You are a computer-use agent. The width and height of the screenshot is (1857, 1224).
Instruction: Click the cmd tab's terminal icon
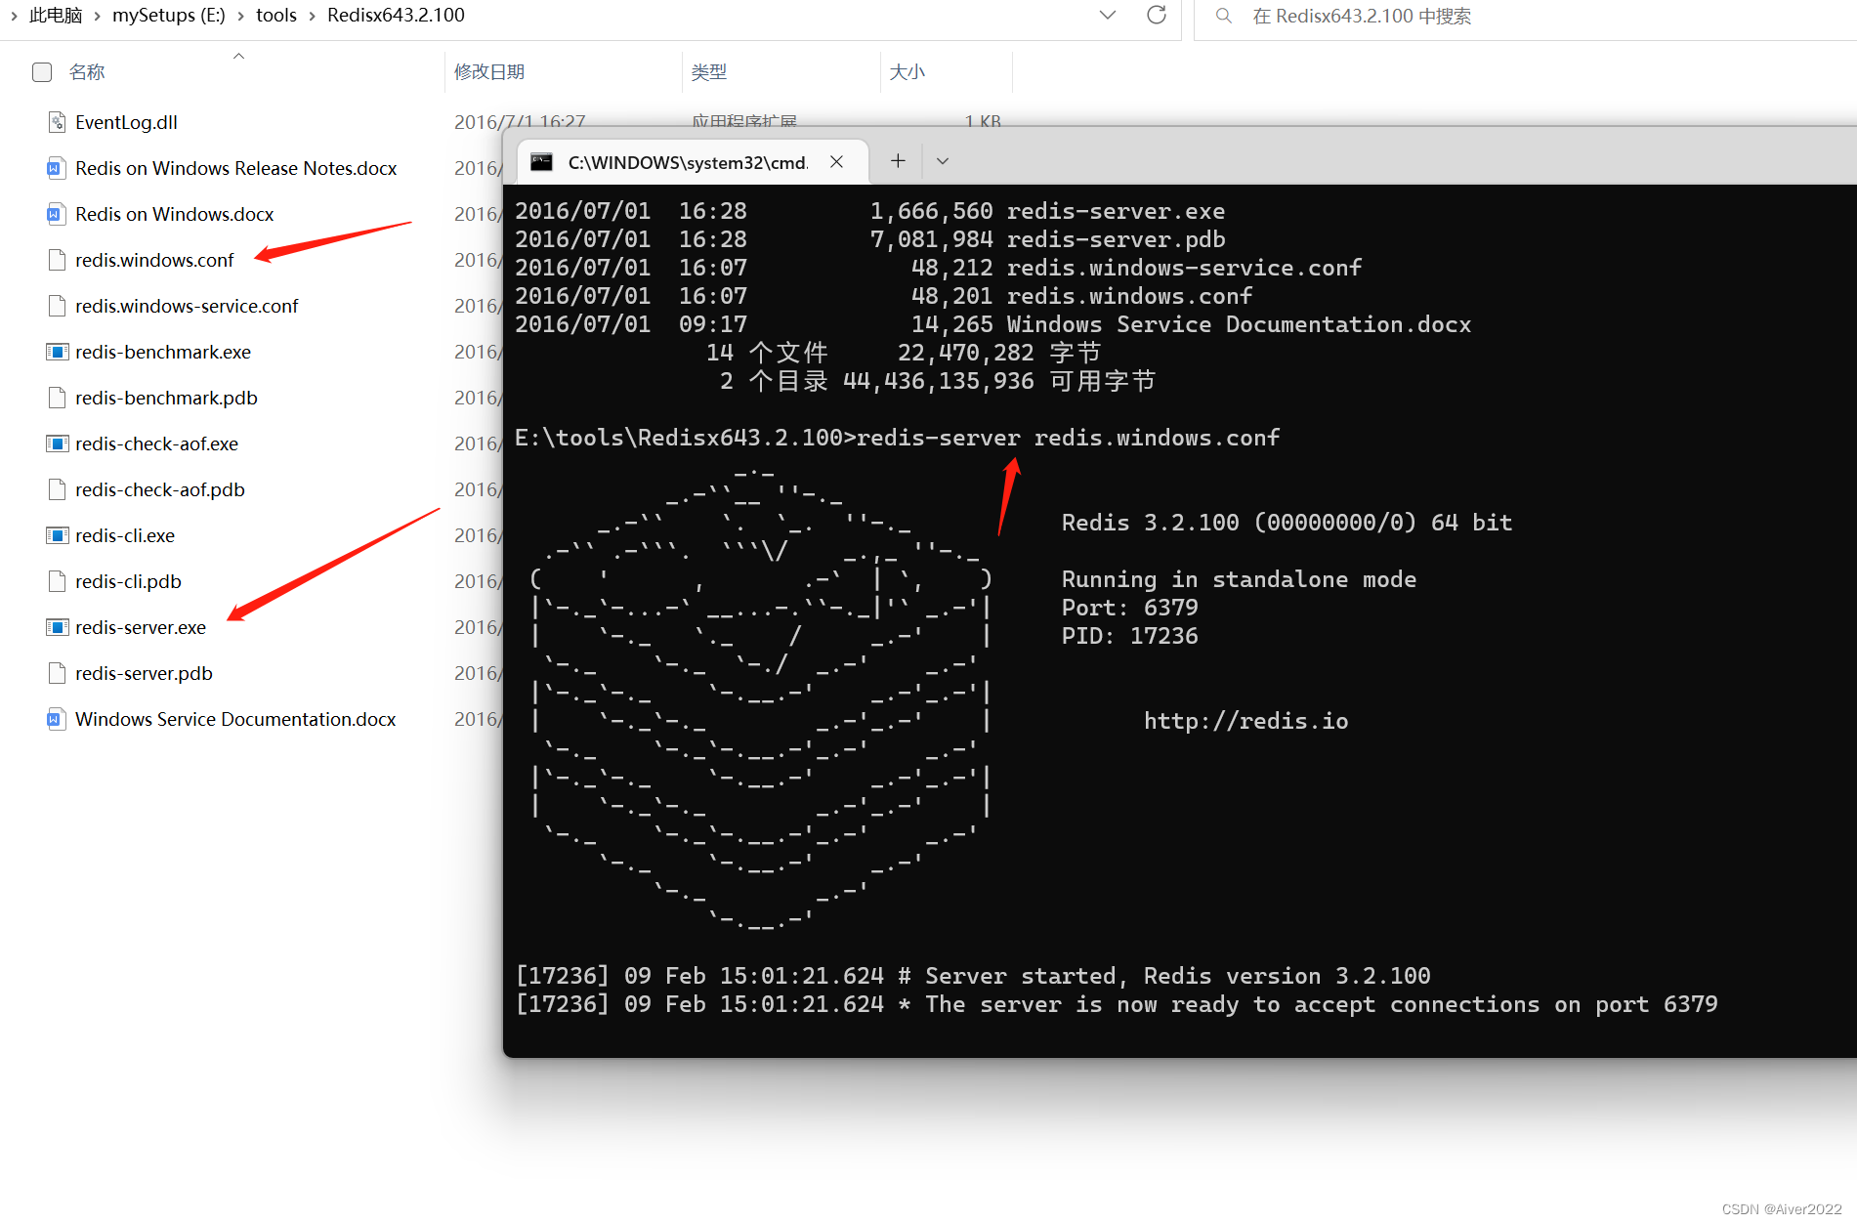pos(541,162)
